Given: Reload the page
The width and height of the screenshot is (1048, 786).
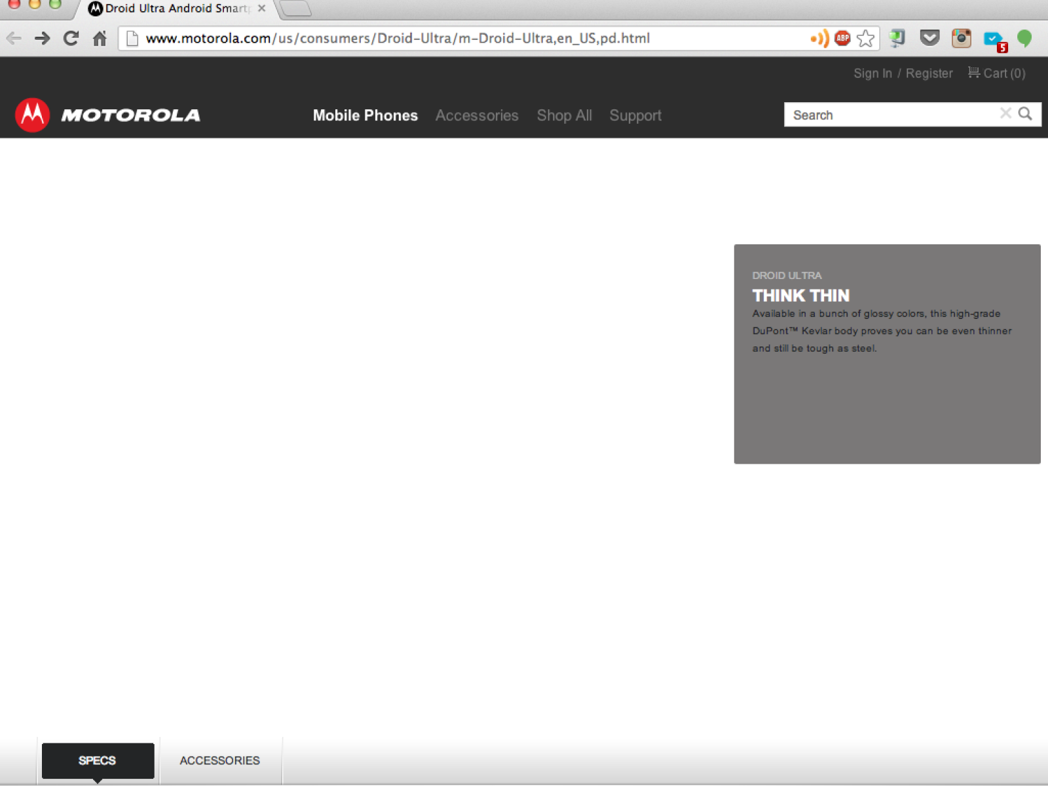Looking at the screenshot, I should tap(71, 39).
